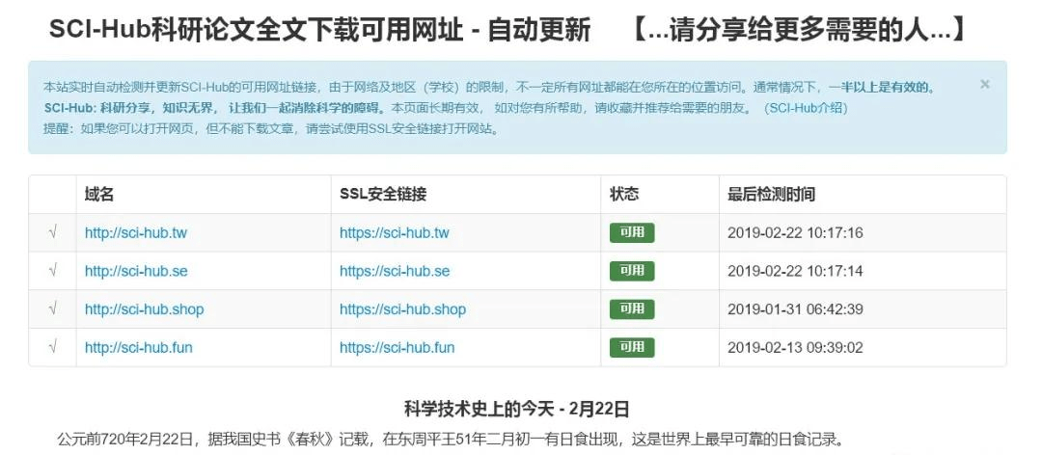The image size is (1042, 455).
Task: Click the SCI-Hub介绍 link in banner
Action: pyautogui.click(x=806, y=109)
